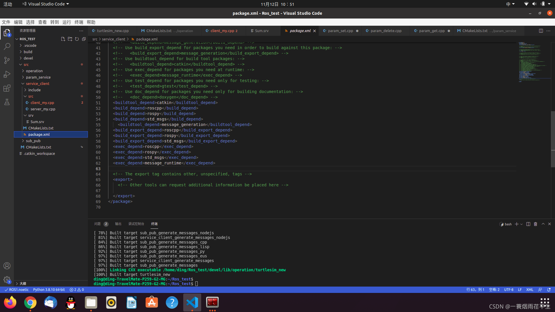
Task: Open the Accounts menu icon
Action: (x=7, y=266)
